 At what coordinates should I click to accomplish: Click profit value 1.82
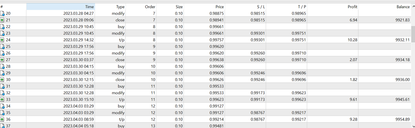click(353, 80)
